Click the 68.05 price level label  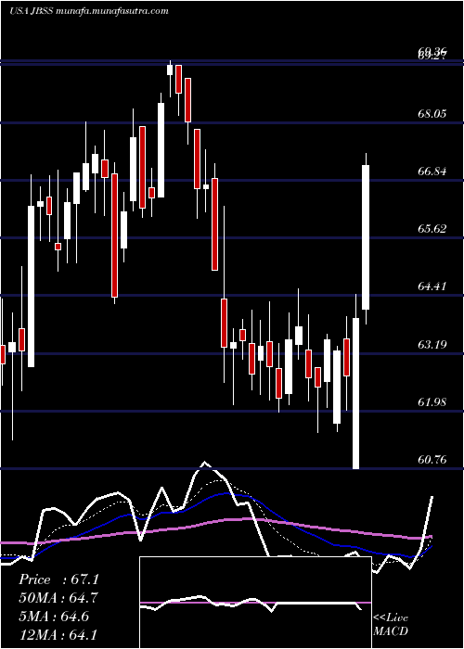click(432, 113)
